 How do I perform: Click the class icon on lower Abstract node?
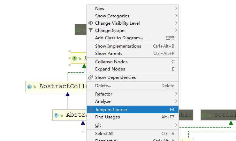click(56, 115)
